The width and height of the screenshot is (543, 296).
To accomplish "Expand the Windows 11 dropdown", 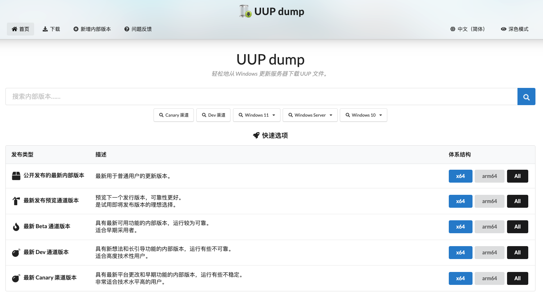I will point(257,115).
